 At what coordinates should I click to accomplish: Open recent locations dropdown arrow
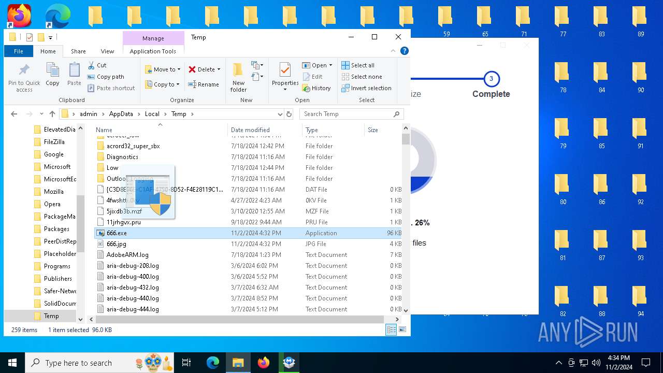pos(40,114)
